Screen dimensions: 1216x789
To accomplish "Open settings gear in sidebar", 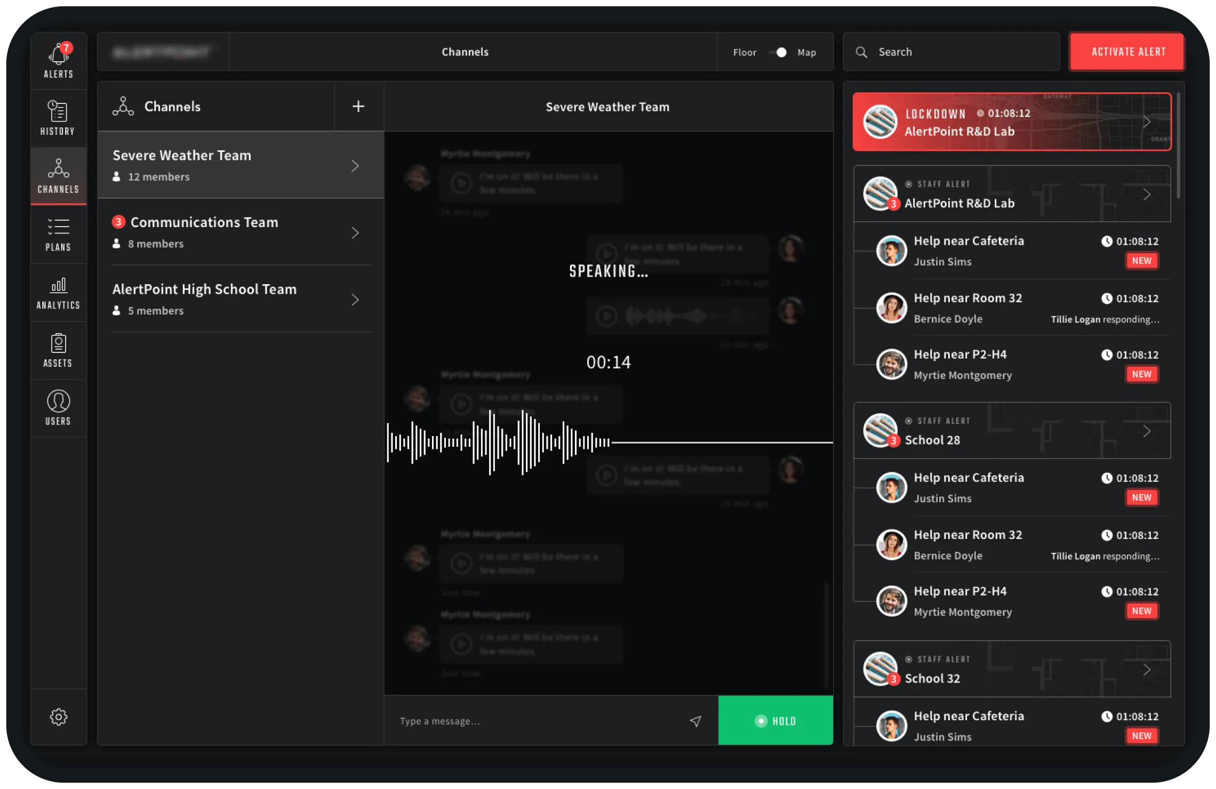I will pos(58,717).
